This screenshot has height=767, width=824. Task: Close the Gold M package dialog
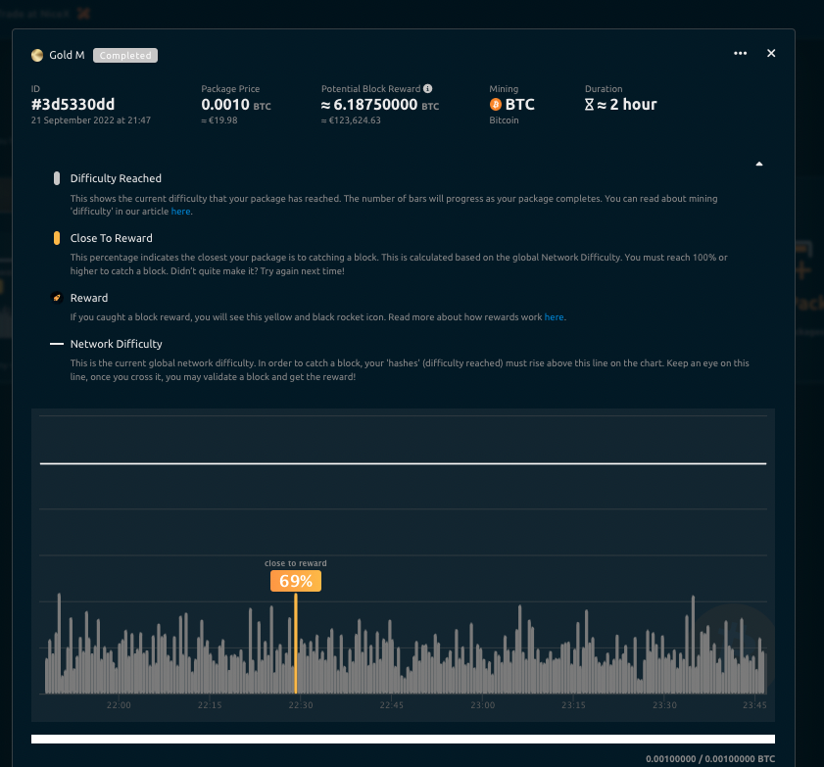coord(771,54)
